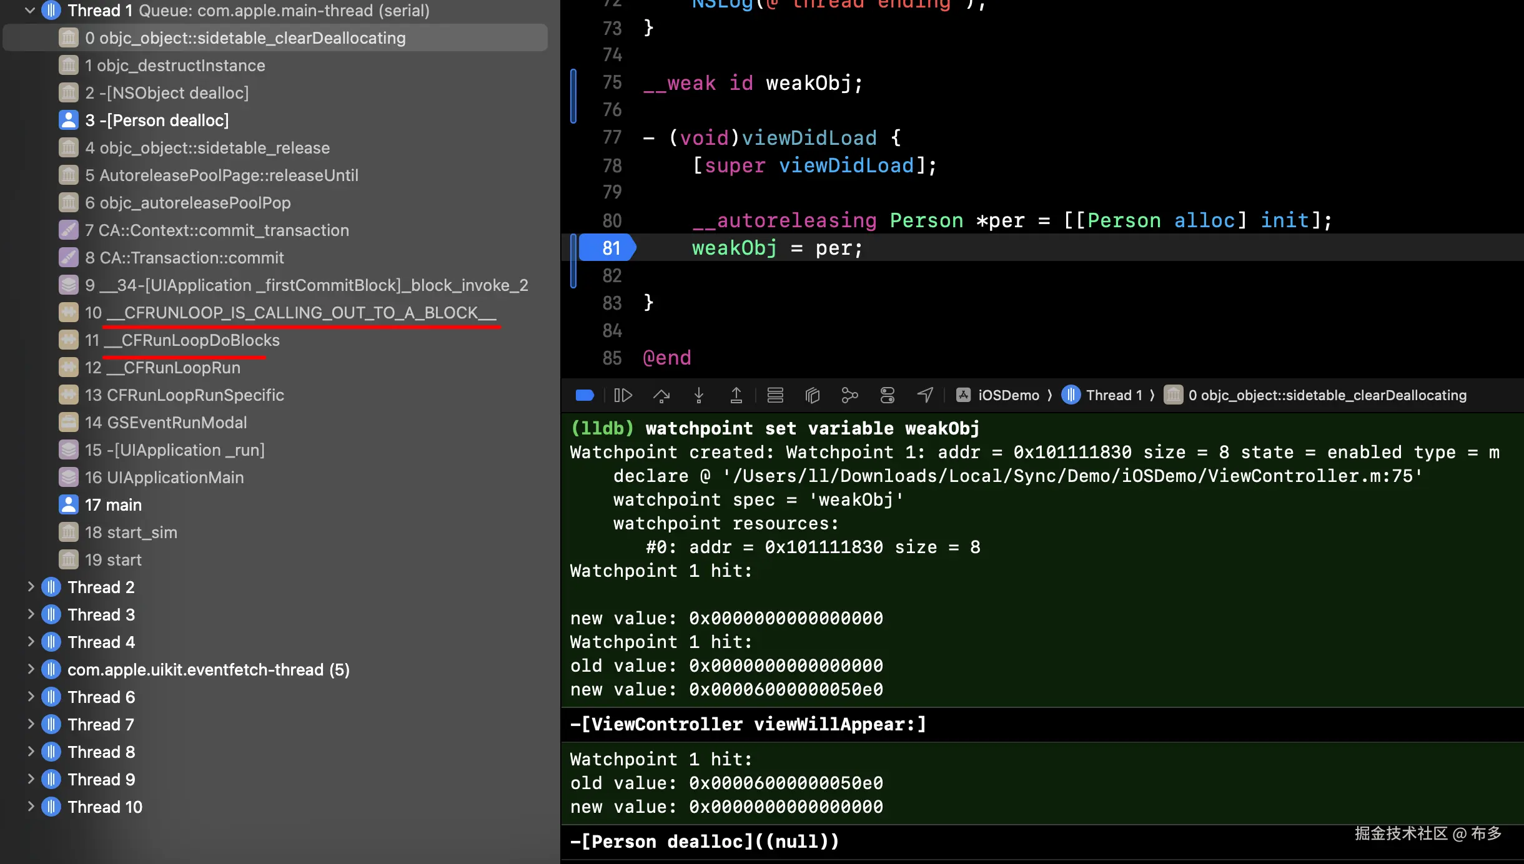Click the Step Over debug button

point(661,395)
